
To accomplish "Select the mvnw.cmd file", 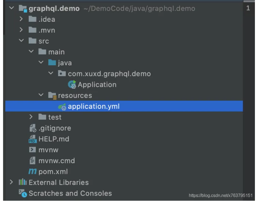I will tap(57, 161).
